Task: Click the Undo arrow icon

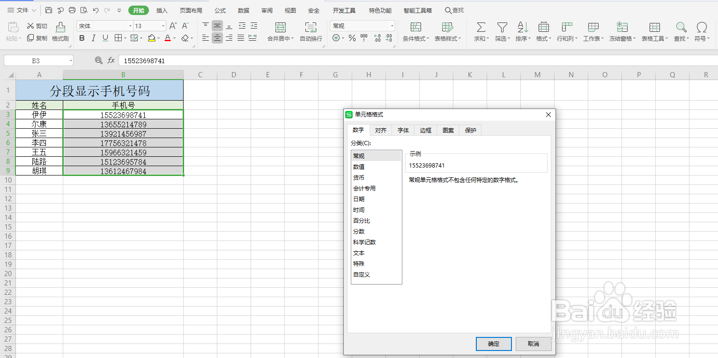Action: [96, 10]
